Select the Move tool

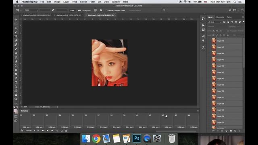16,19
